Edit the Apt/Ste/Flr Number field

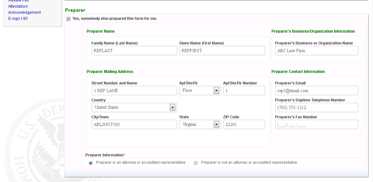tap(244, 91)
